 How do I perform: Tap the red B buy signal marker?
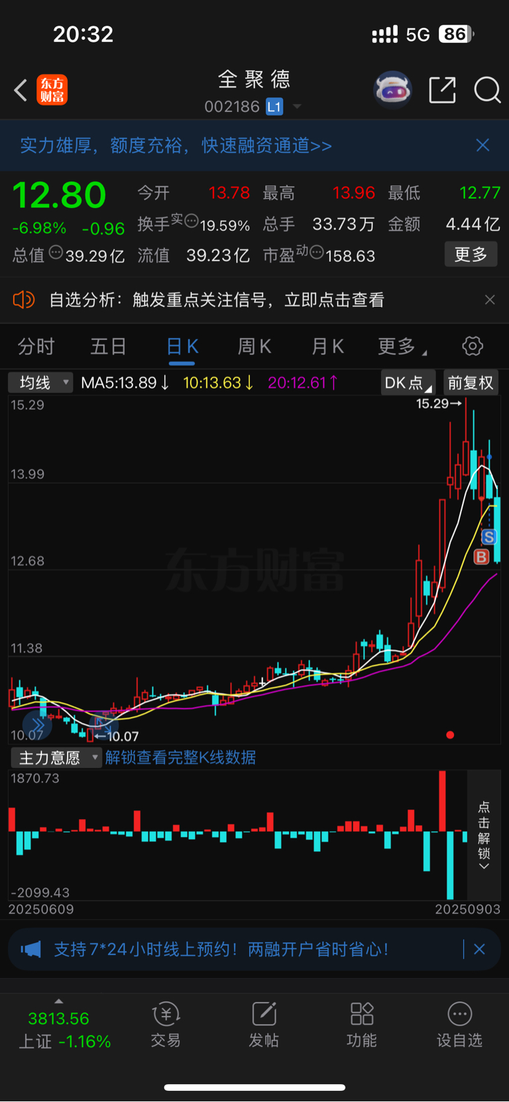point(482,557)
